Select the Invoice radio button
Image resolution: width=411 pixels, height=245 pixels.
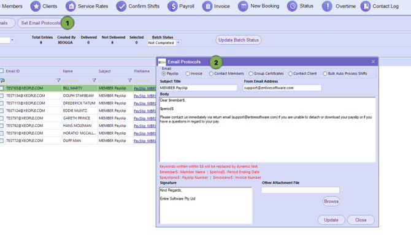pos(188,74)
